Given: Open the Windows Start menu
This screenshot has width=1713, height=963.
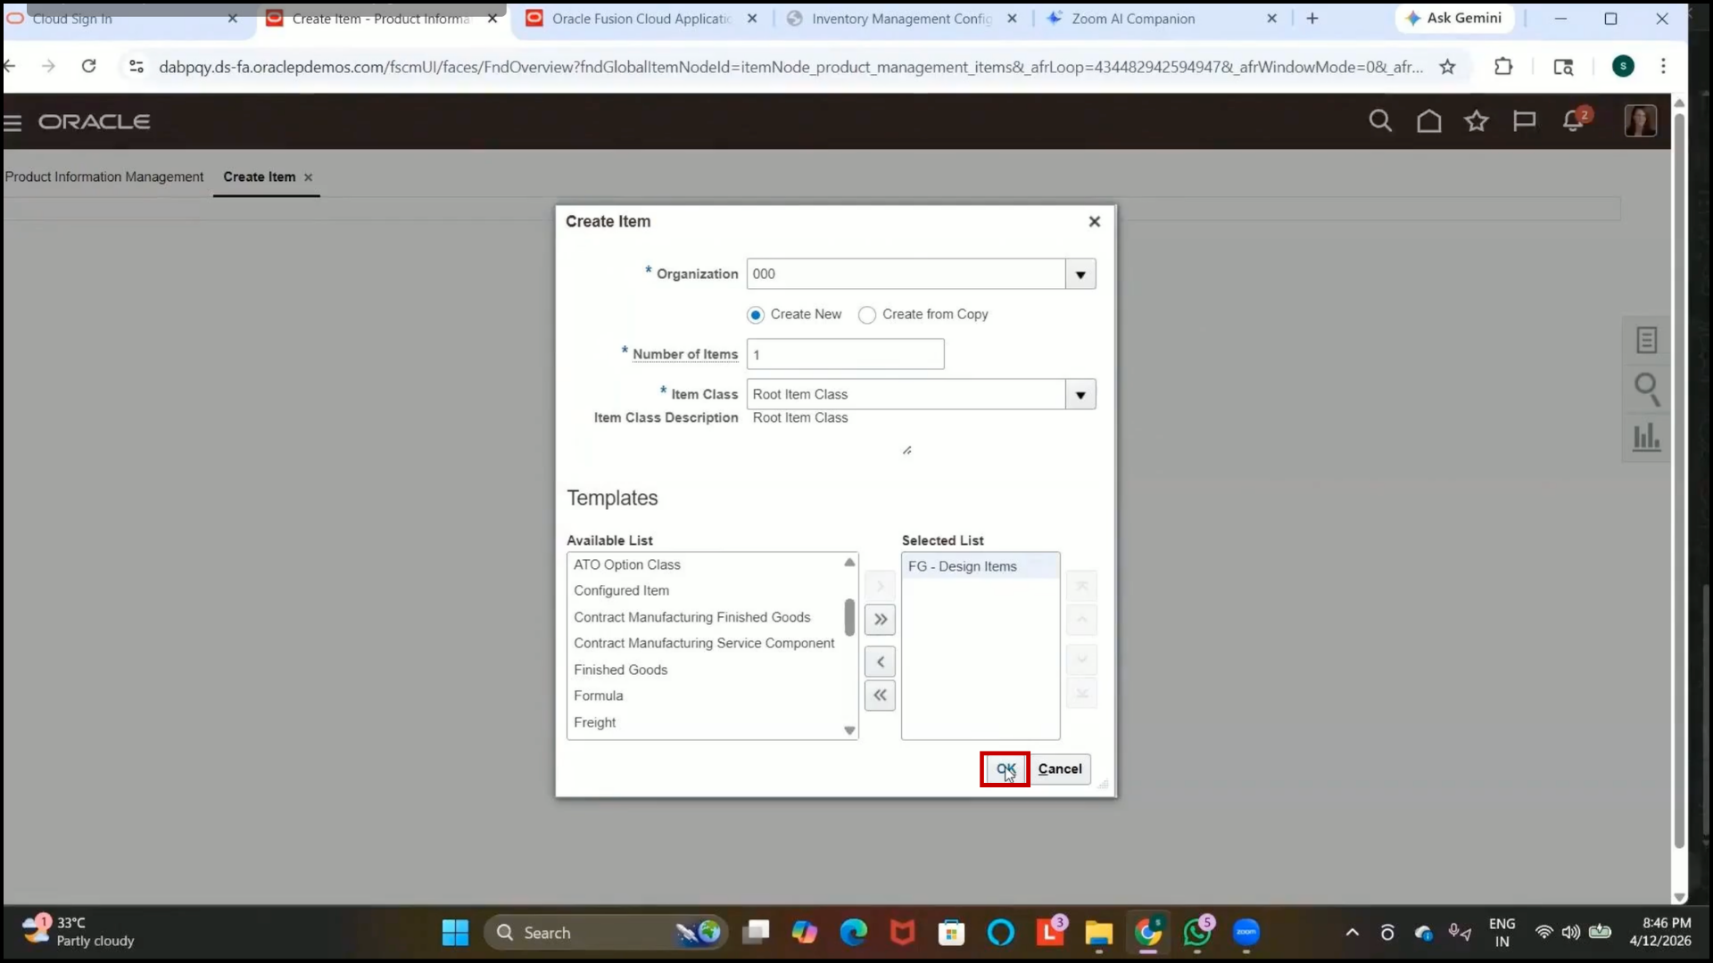Looking at the screenshot, I should coord(455,933).
